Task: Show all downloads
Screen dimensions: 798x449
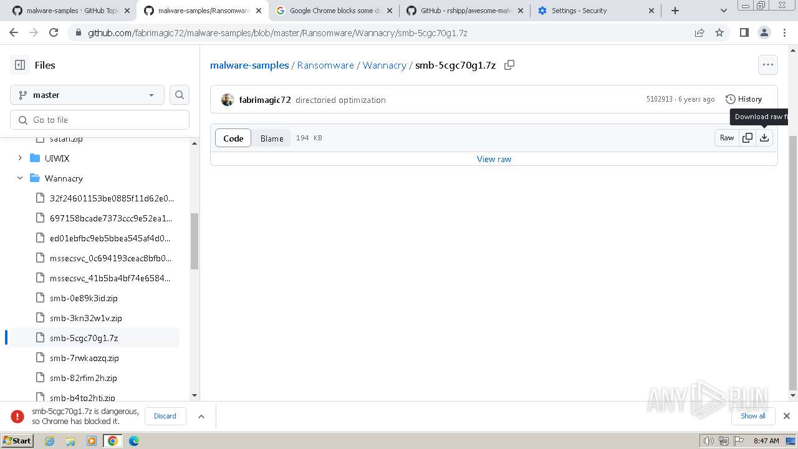Action: point(753,416)
